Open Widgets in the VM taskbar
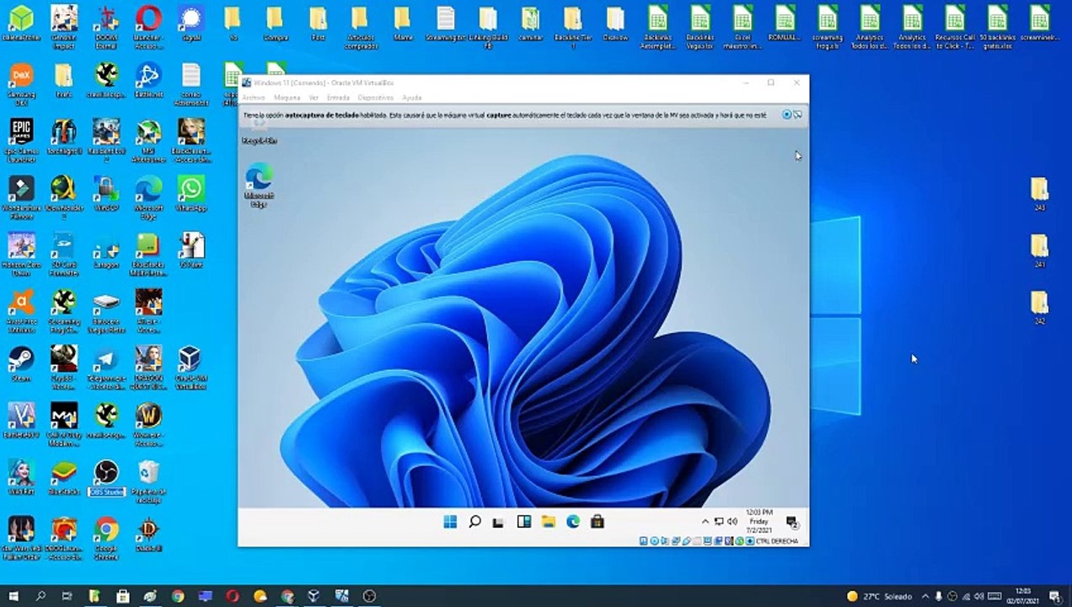 (x=523, y=522)
